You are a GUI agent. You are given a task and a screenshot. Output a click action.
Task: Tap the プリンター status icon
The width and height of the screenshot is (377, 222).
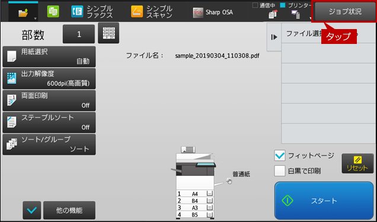pyautogui.click(x=295, y=14)
